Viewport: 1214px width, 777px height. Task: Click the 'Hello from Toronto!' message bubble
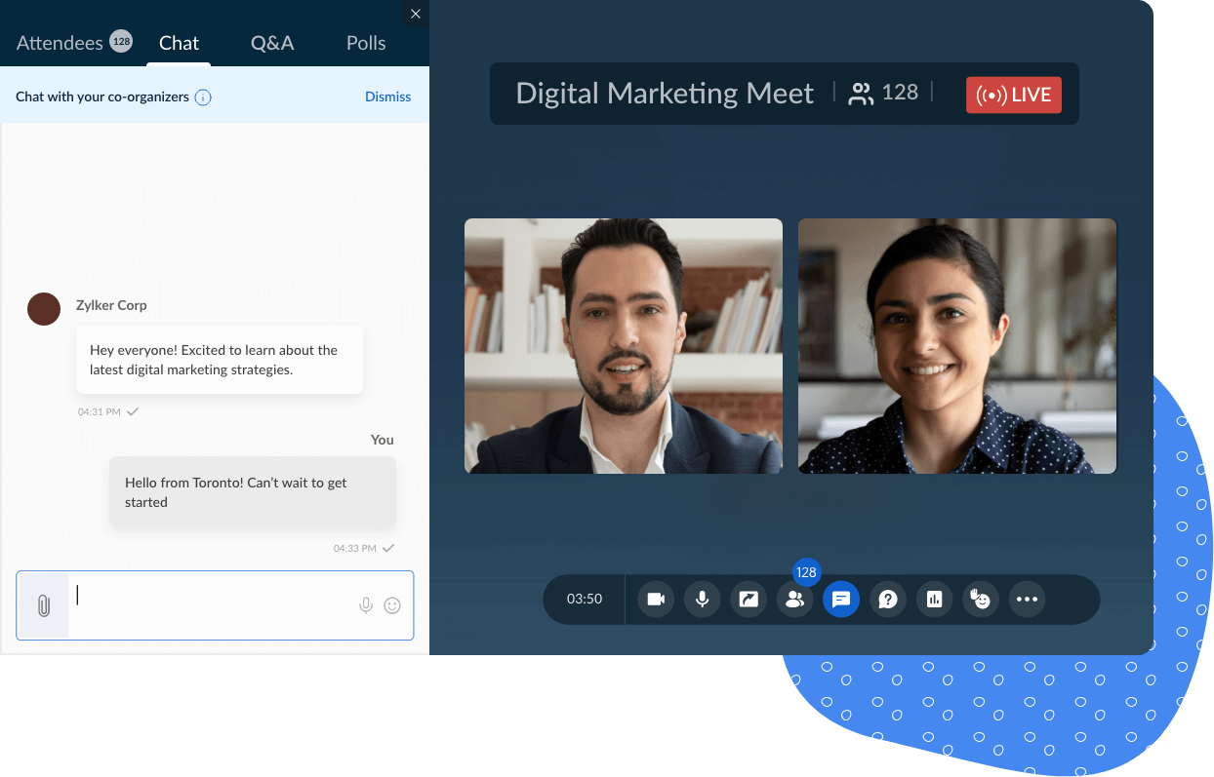coord(253,492)
